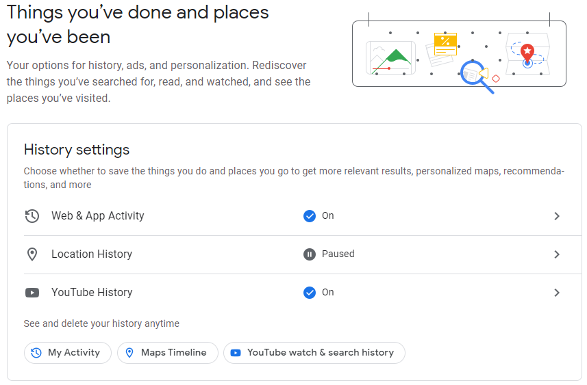The height and width of the screenshot is (385, 587).
Task: Open Maps Timeline button
Action: [168, 353]
